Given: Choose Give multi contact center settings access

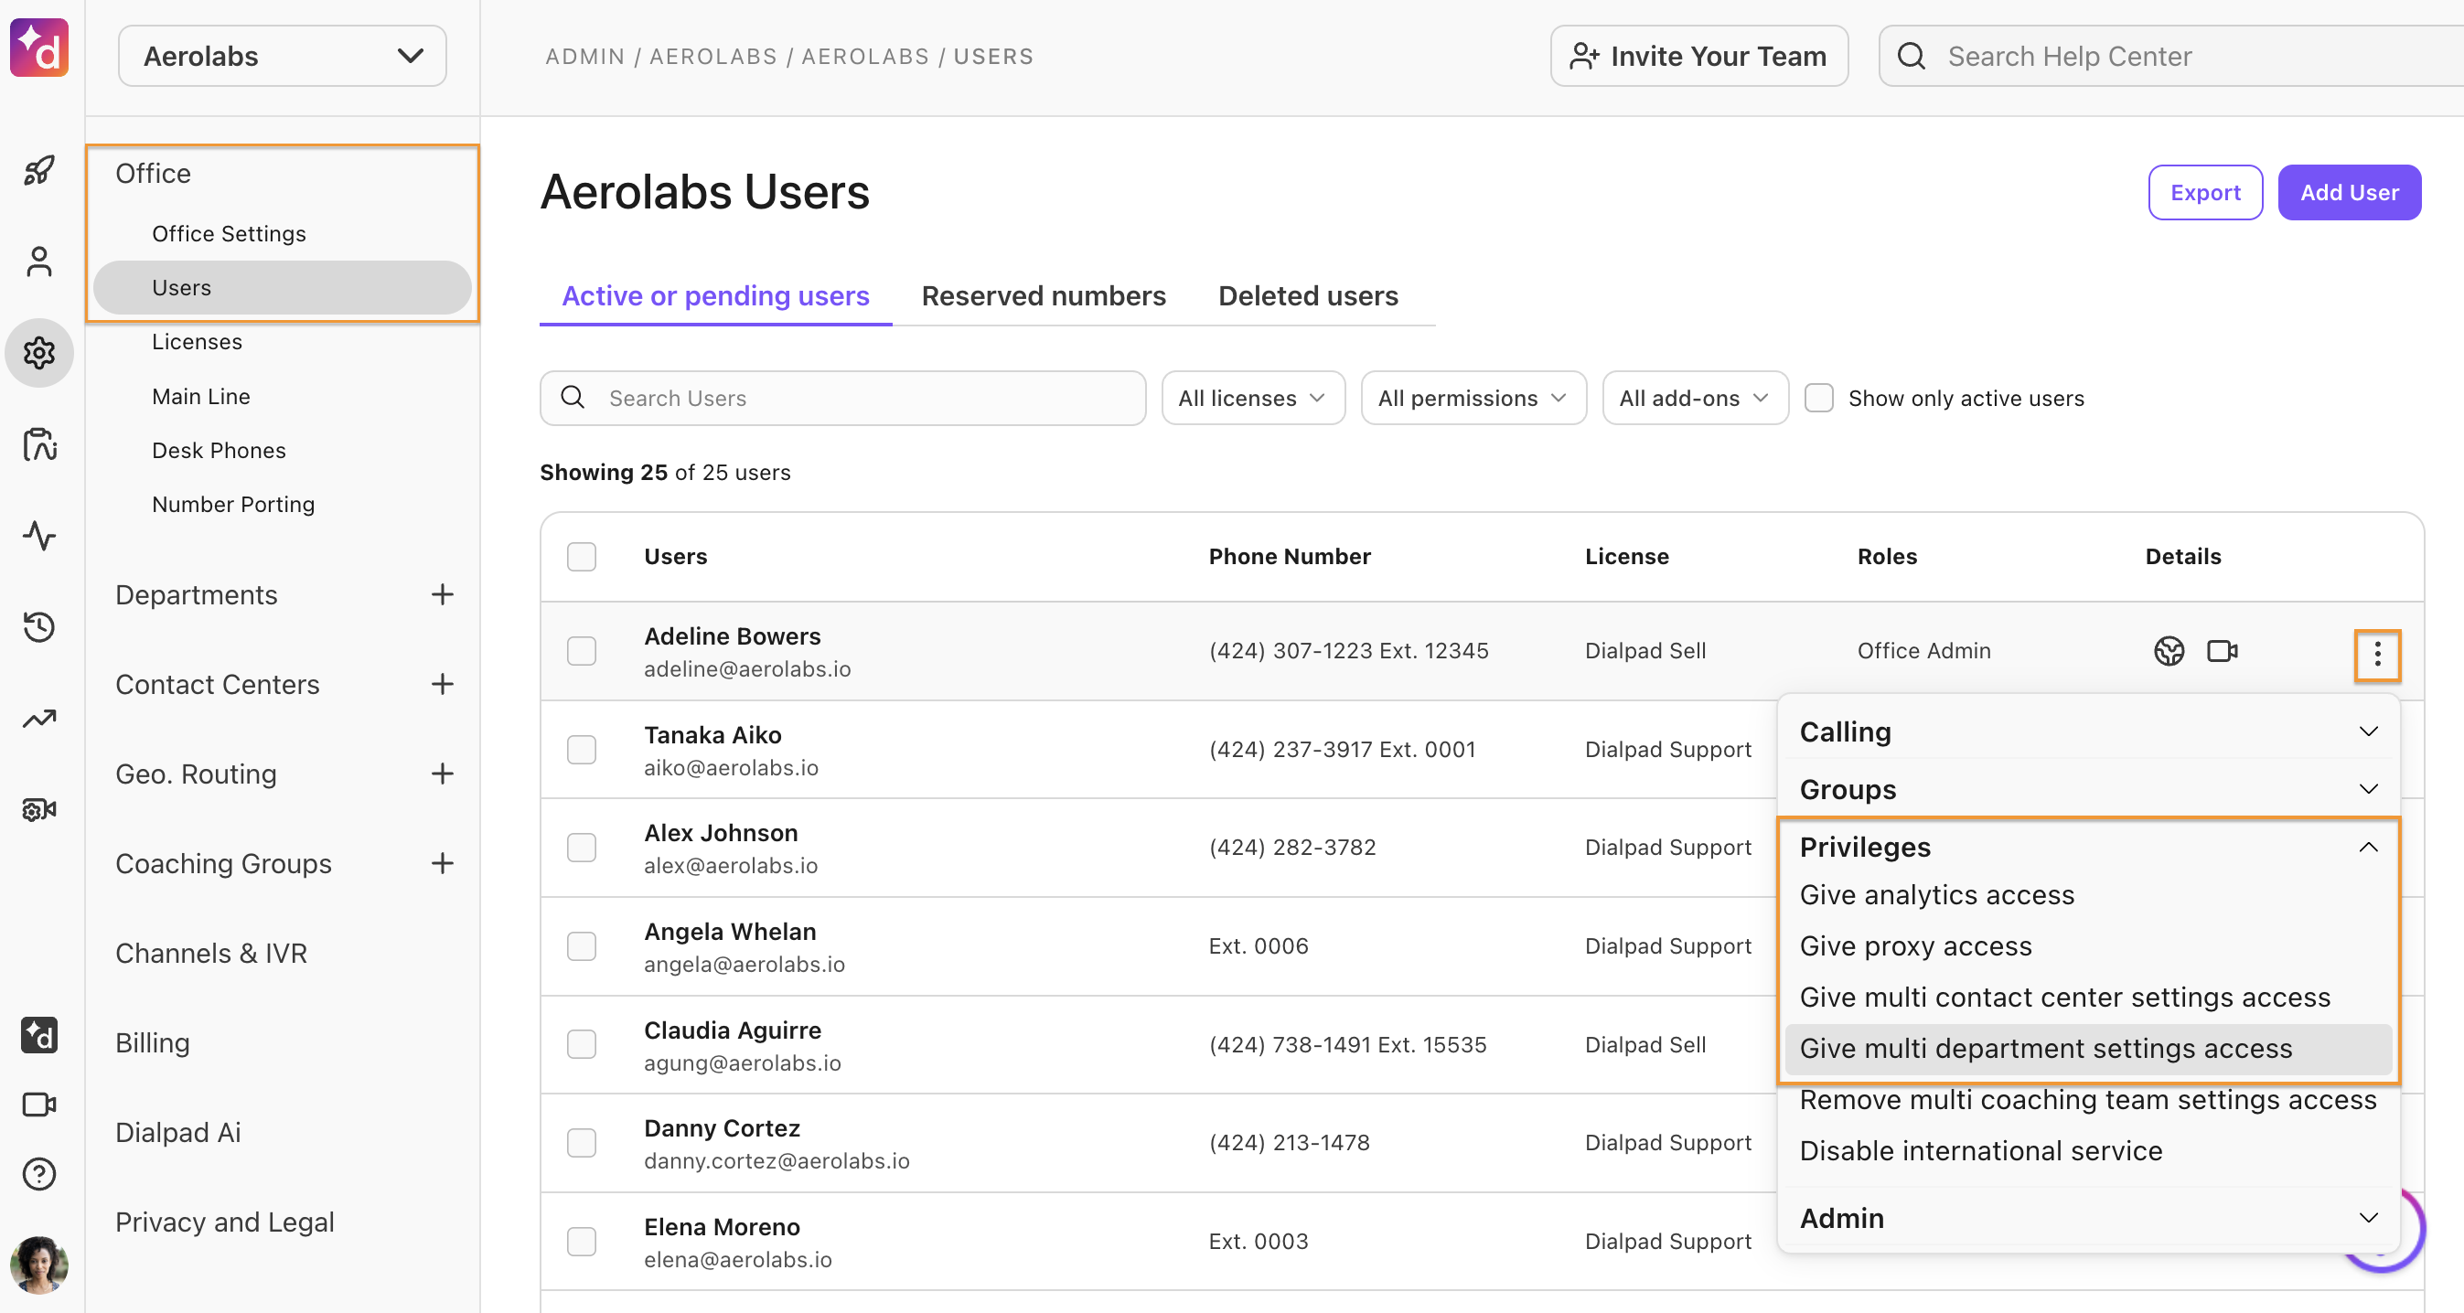Looking at the screenshot, I should coord(2088,998).
